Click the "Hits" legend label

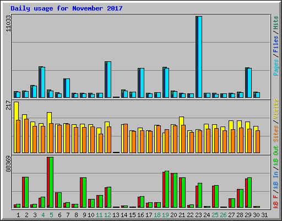click(276, 23)
